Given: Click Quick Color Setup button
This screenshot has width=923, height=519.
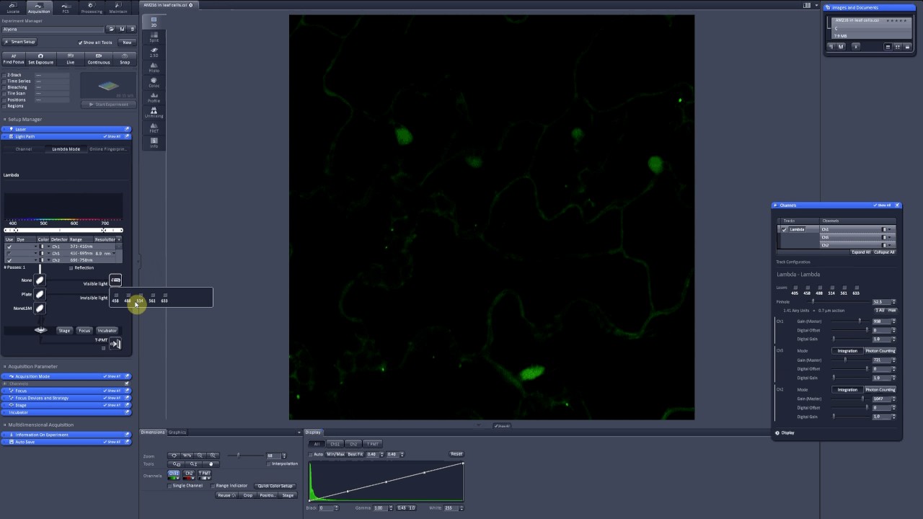Looking at the screenshot, I should [x=275, y=486].
